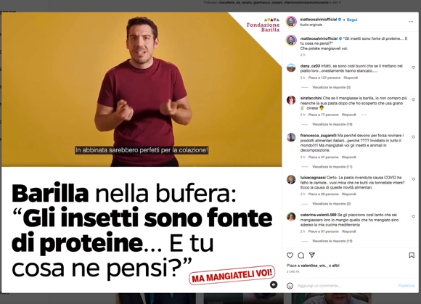Follow the account via Segui

[x=352, y=20]
